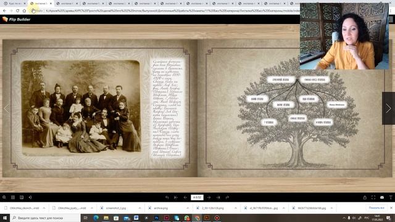This screenshot has width=395, height=222.
Task: Go to next page using bottom toolbar arrow
Action: (209, 197)
